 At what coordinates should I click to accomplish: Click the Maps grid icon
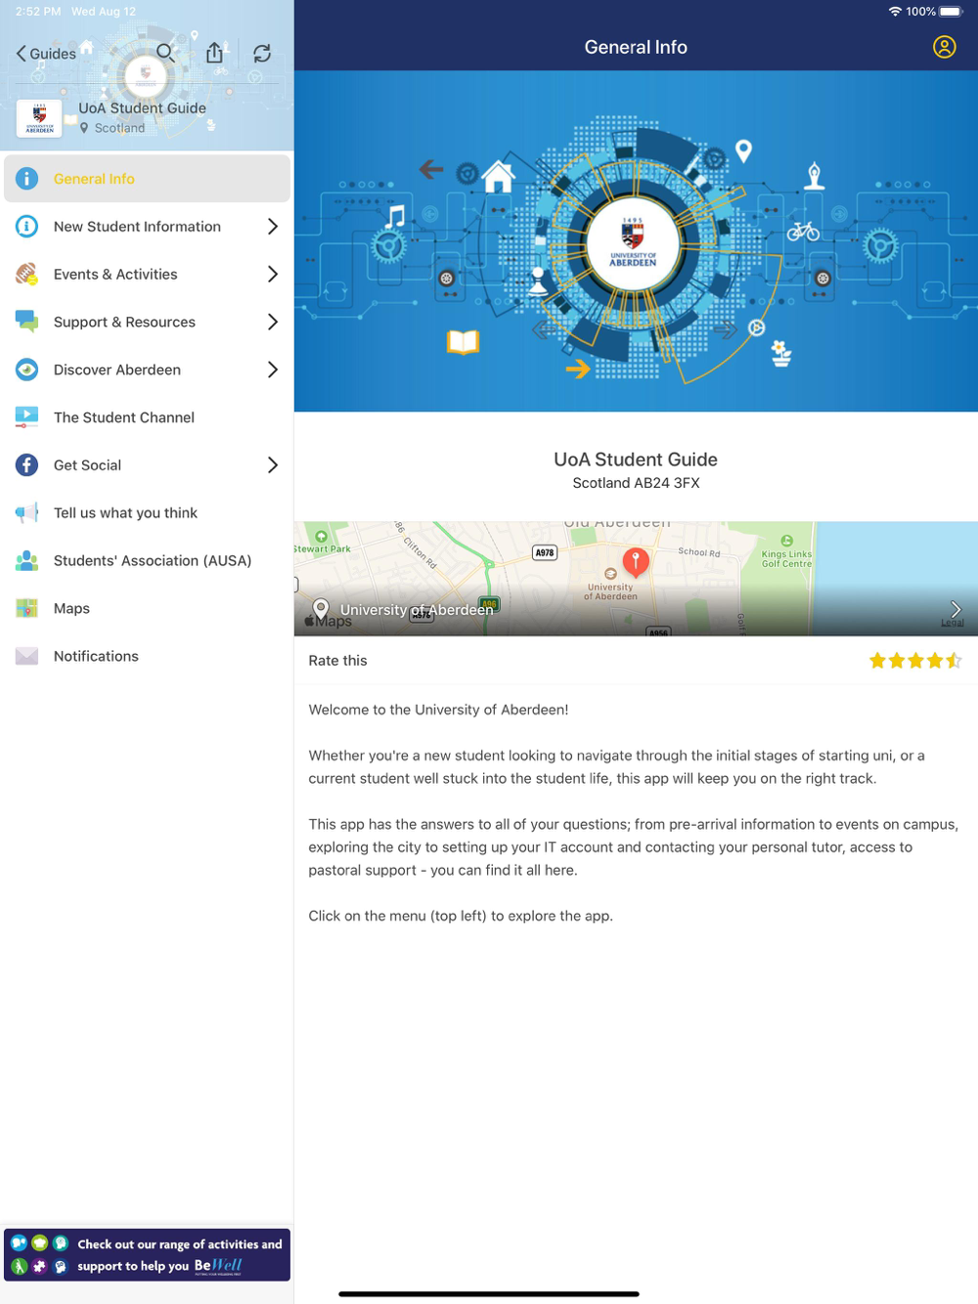point(26,608)
